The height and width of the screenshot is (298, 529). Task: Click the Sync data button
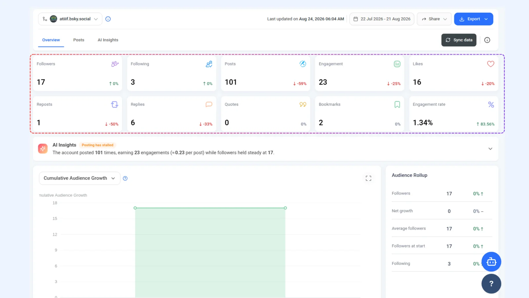tap(459, 40)
